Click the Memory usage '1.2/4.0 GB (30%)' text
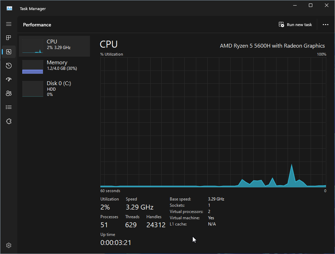 (x=62, y=68)
